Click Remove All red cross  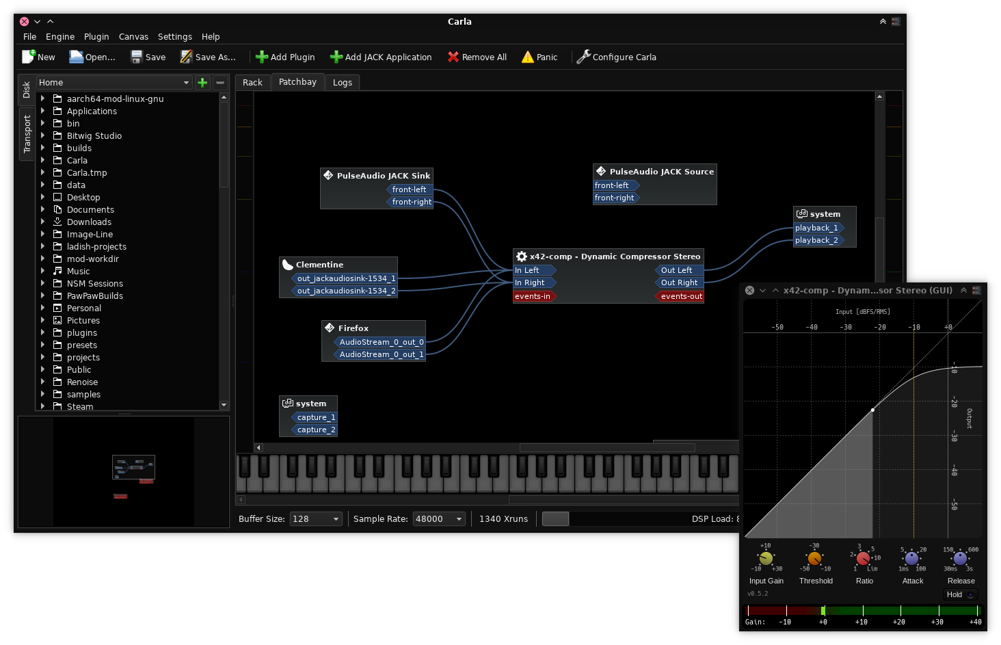point(453,57)
